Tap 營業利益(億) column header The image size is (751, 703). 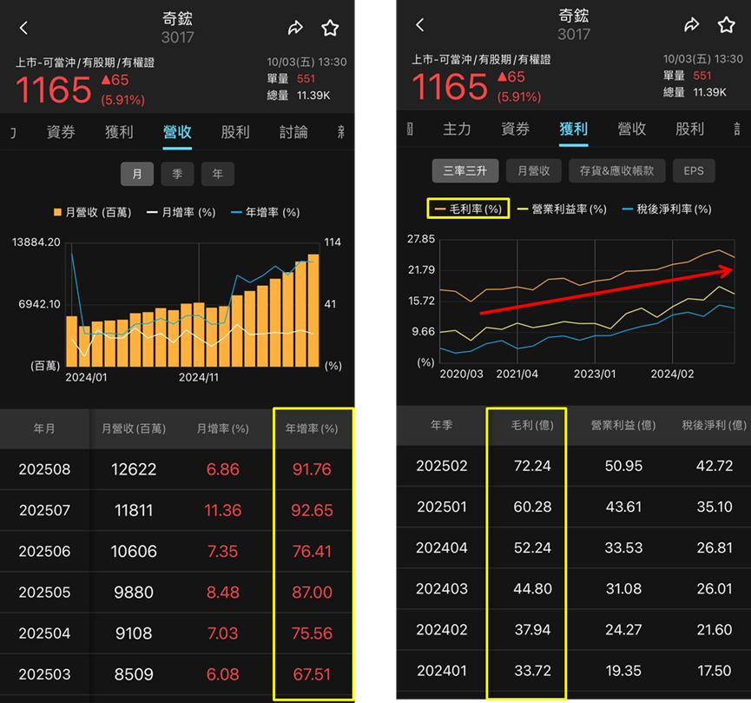(623, 425)
